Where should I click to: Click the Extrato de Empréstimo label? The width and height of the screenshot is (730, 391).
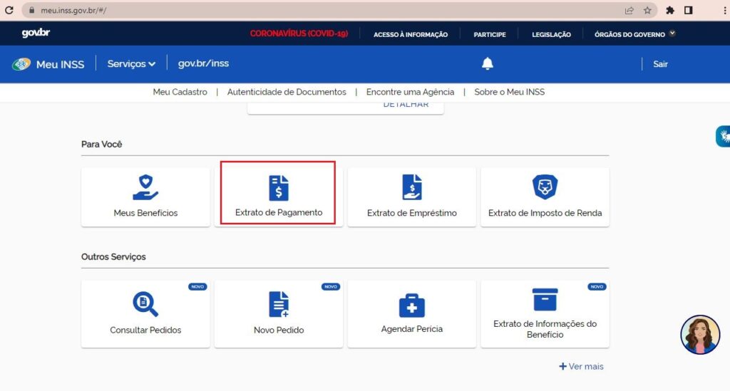(x=412, y=213)
